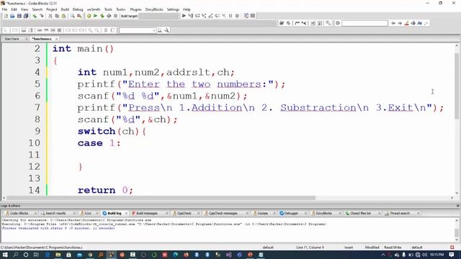Switch to Thread search tab
The image size is (461, 259).
[399, 213]
